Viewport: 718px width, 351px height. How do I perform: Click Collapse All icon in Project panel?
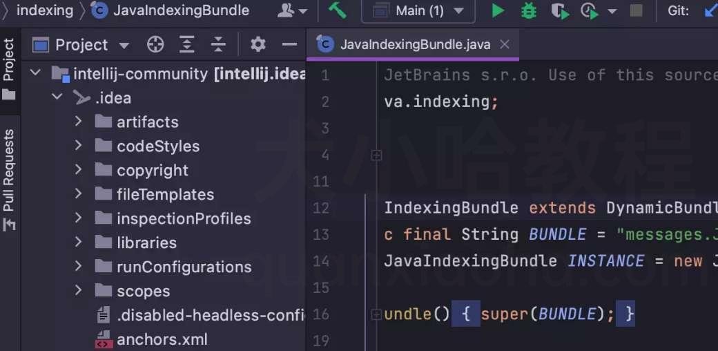pos(218,44)
